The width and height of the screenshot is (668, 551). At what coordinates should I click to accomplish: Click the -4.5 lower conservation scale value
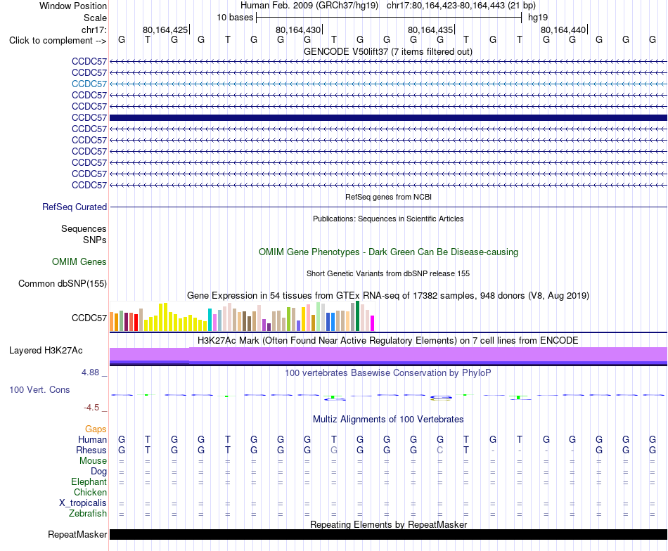pyautogui.click(x=91, y=408)
